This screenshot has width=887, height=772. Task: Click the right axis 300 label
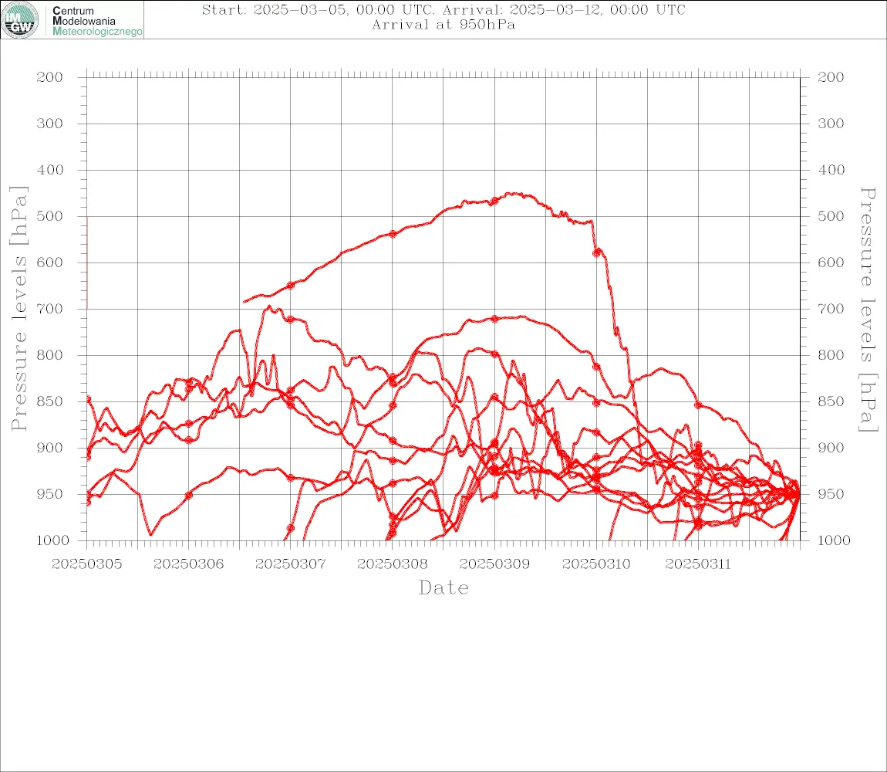pos(831,124)
